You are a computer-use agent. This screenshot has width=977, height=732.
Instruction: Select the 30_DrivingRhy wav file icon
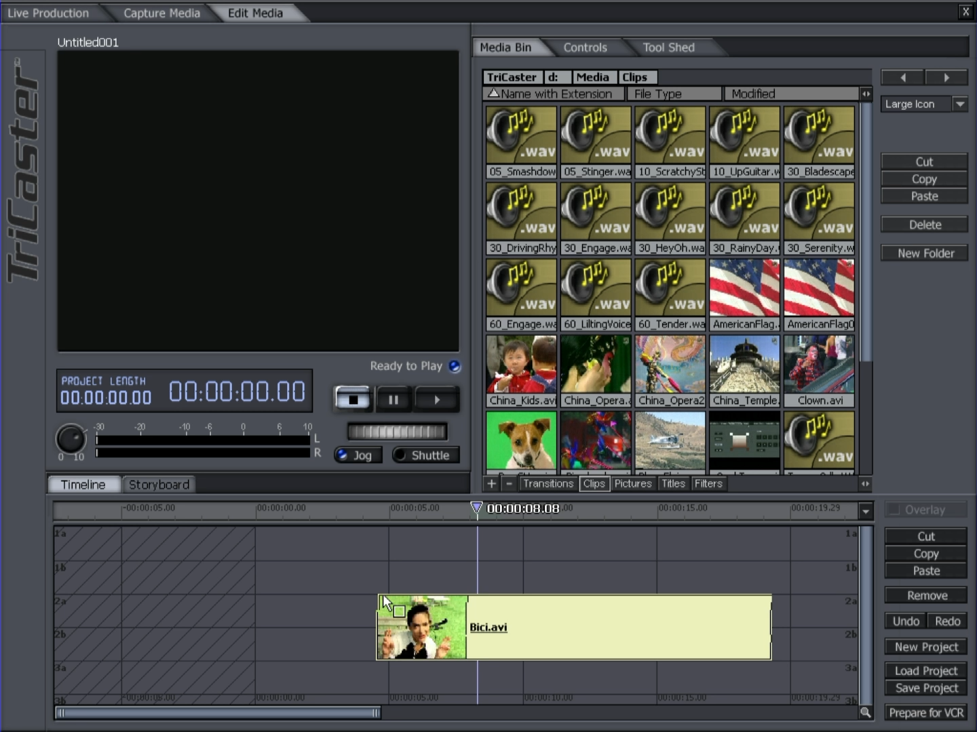pyautogui.click(x=521, y=218)
